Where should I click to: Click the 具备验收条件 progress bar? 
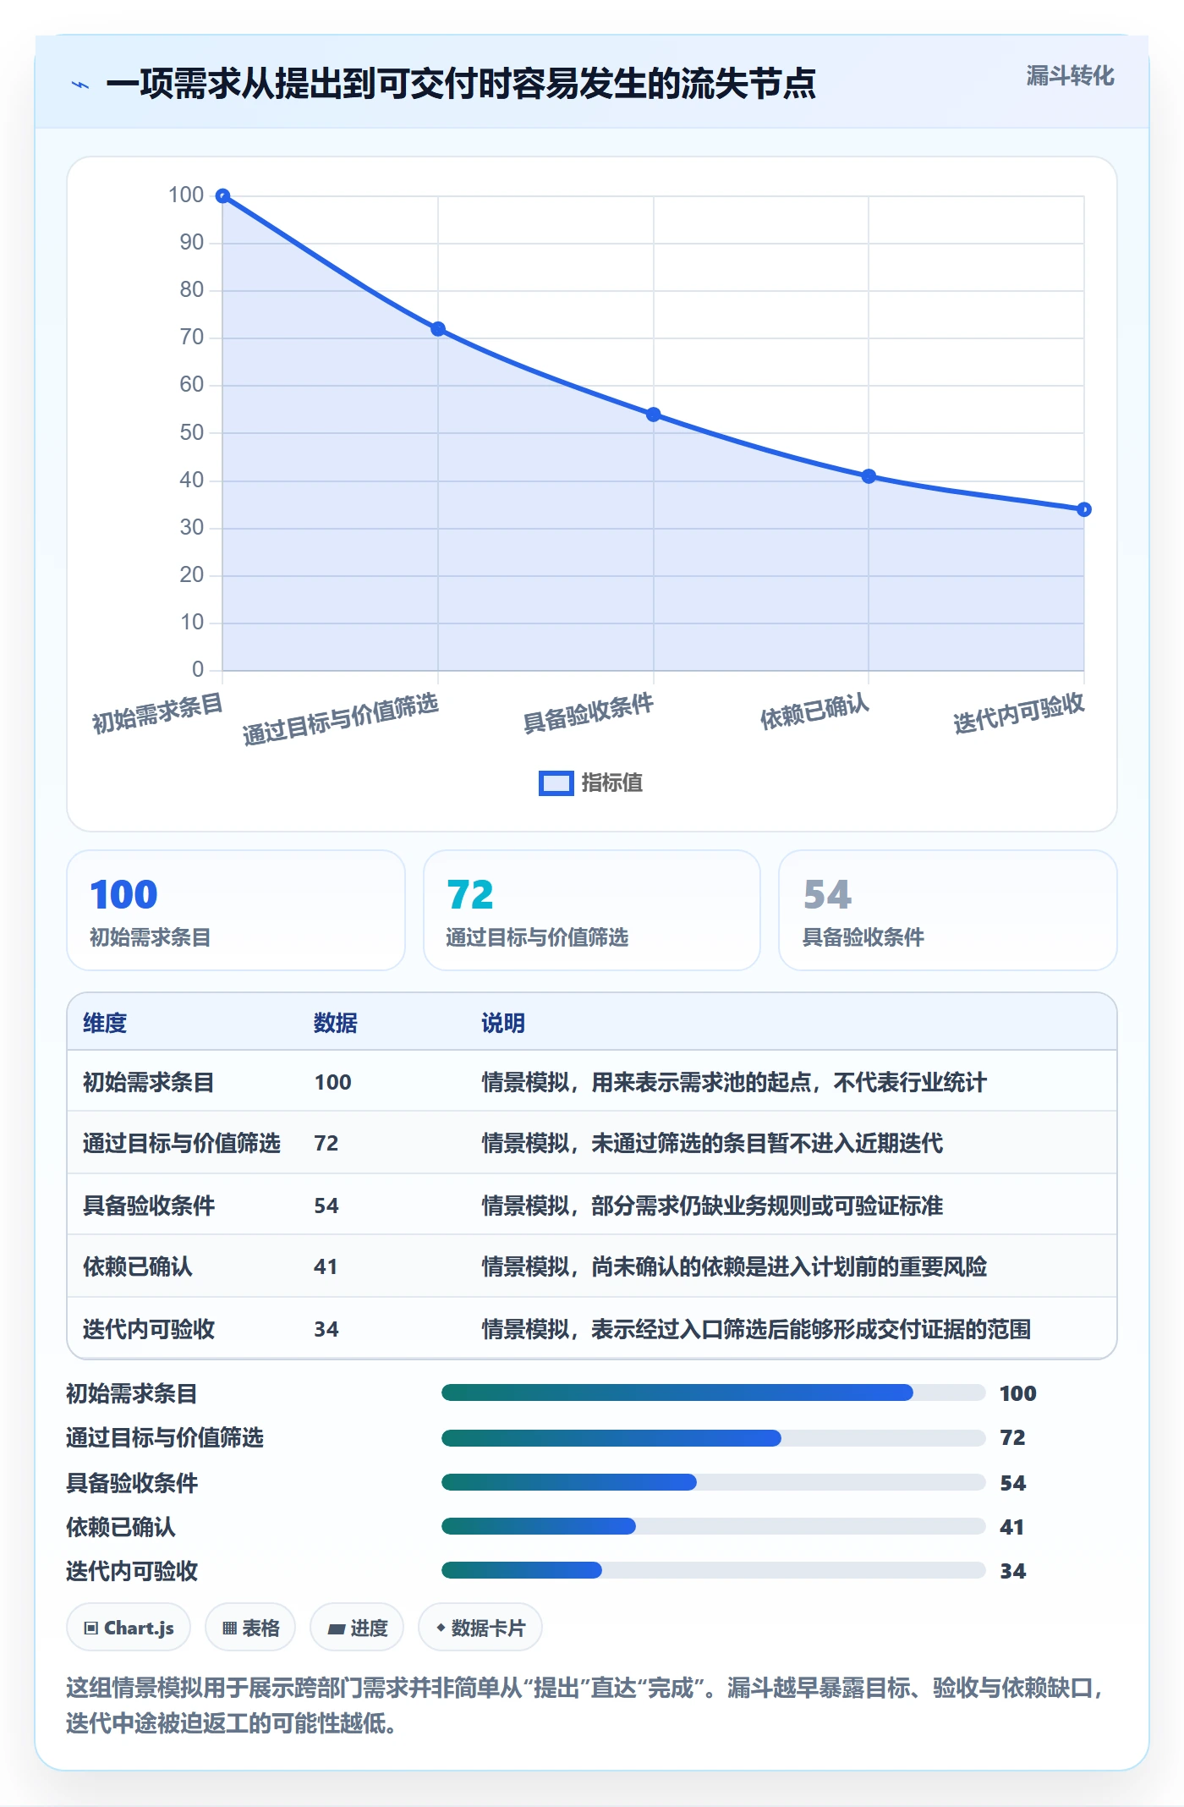point(714,1482)
